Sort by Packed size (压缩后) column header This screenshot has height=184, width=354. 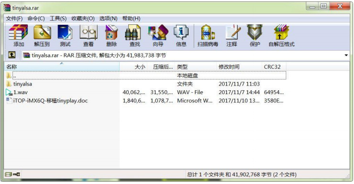tap(161, 67)
